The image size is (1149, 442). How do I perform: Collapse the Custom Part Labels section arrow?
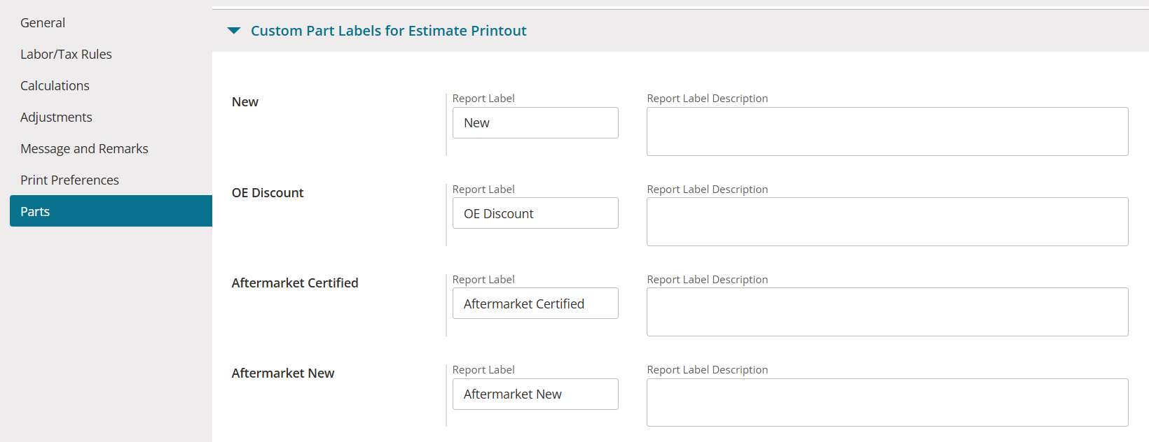click(x=234, y=31)
